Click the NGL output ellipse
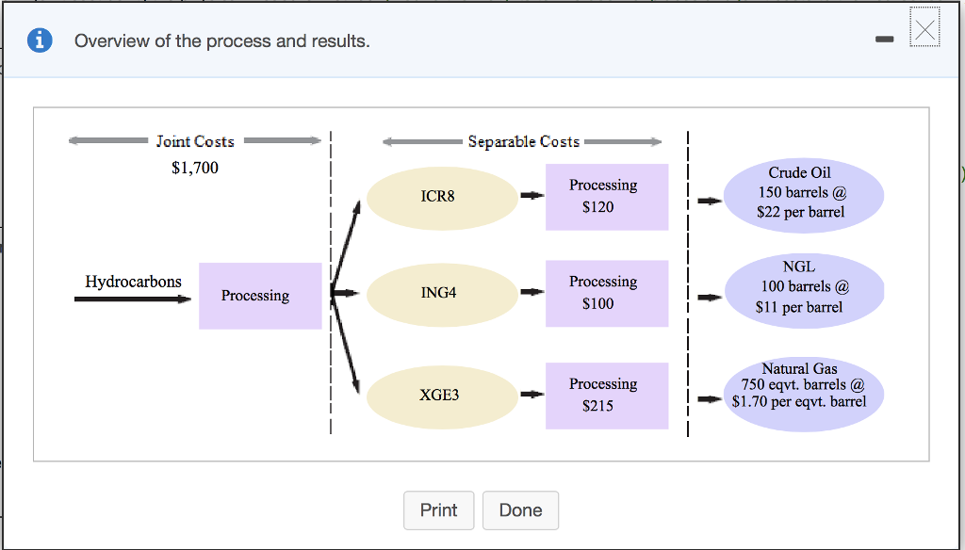This screenshot has height=550, width=965. tap(804, 290)
